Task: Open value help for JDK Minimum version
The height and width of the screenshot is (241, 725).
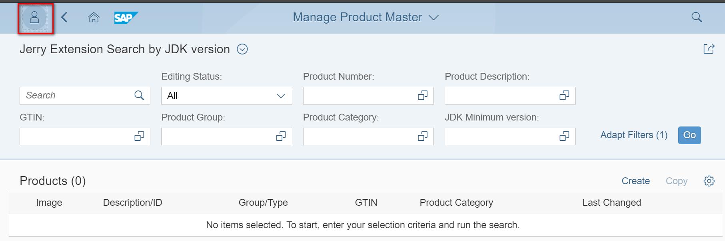Action: coord(564,137)
